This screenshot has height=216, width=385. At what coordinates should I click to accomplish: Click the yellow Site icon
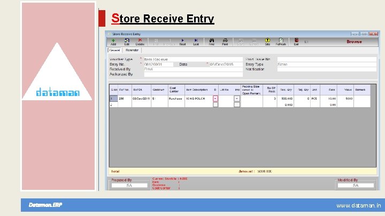coord(267,42)
